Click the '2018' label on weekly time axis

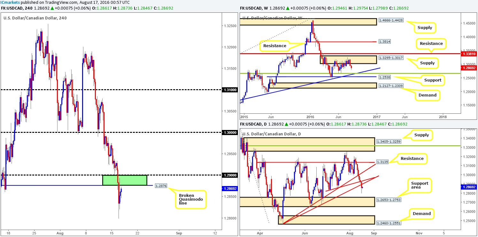pyautogui.click(x=443, y=116)
